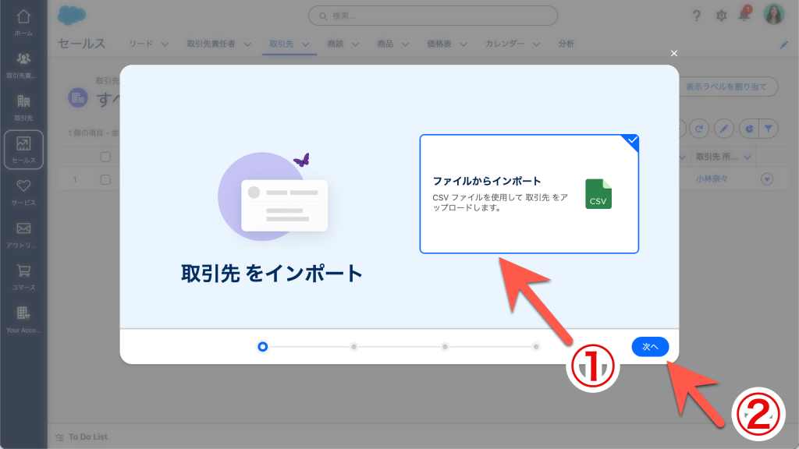Switch to the 分析 tab
Image resolution: width=799 pixels, height=449 pixels.
566,44
